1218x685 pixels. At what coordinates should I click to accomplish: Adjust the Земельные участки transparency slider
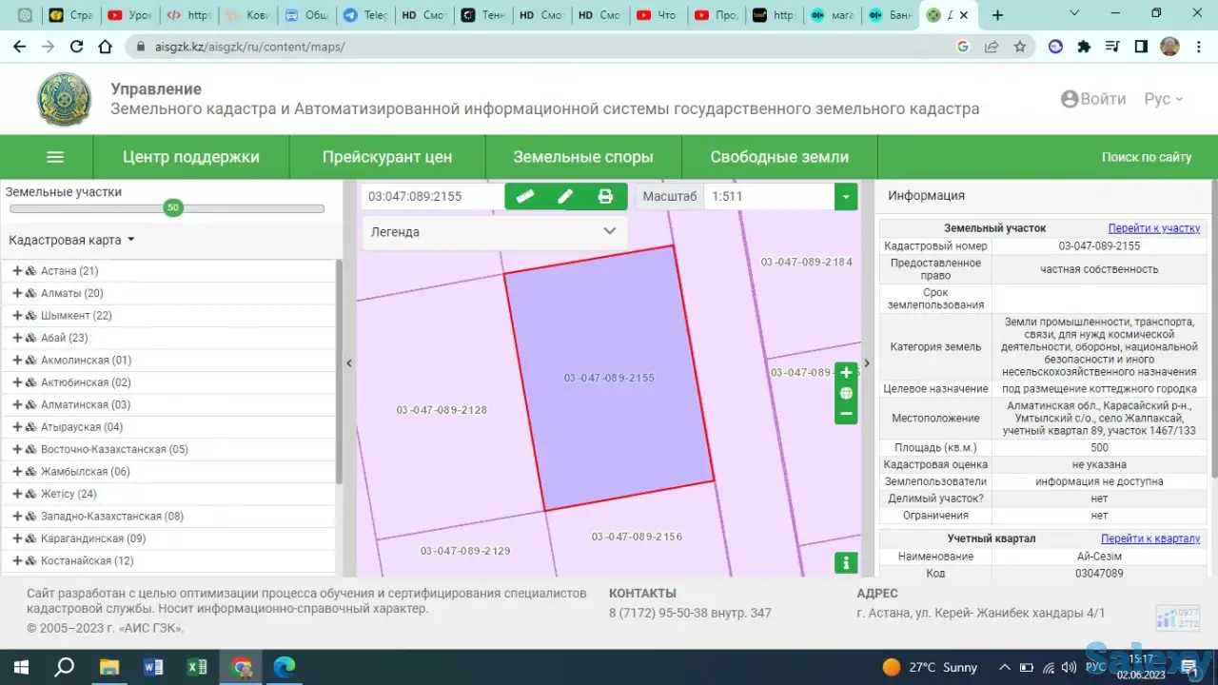point(173,207)
